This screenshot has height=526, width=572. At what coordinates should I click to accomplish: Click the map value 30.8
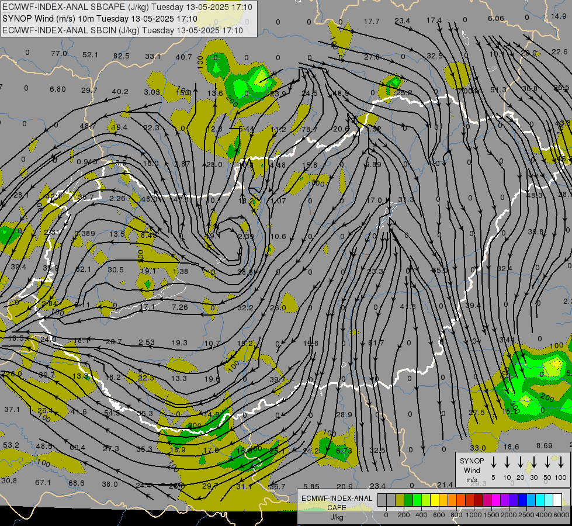coord(9,481)
